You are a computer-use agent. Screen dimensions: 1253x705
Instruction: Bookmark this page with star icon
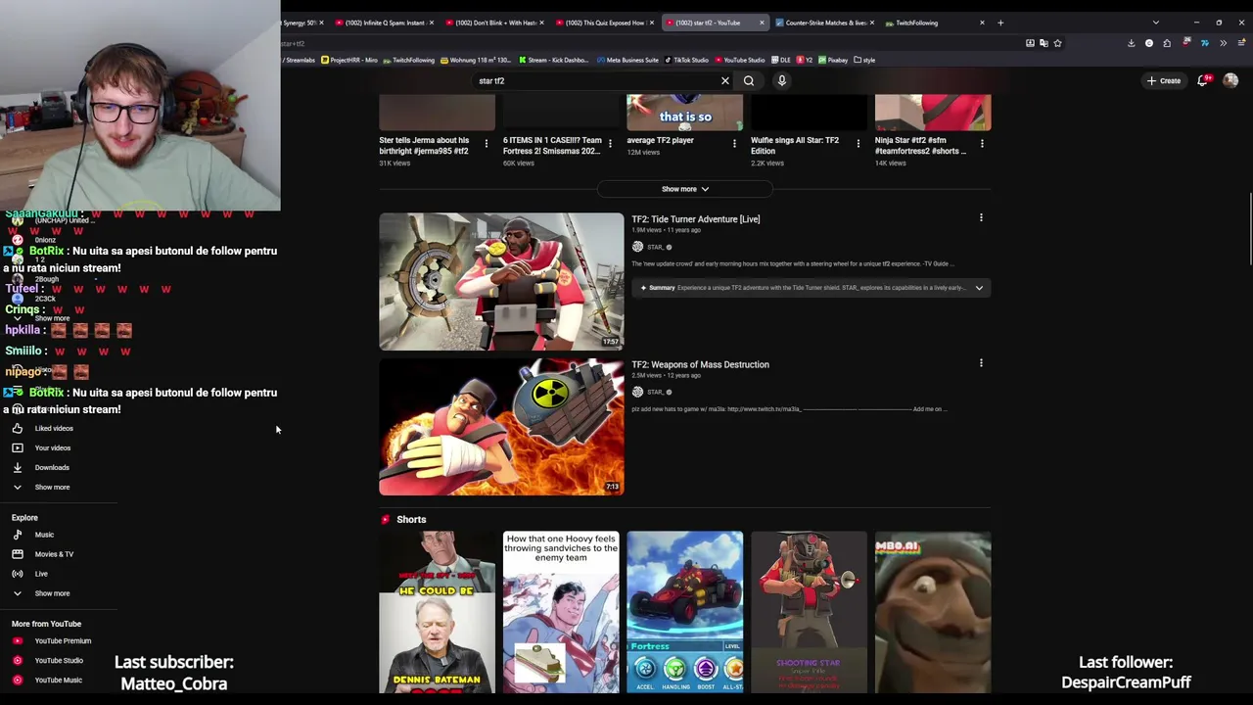tap(1057, 43)
